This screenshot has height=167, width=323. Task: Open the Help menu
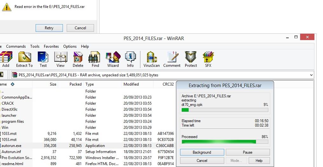coord(85,46)
